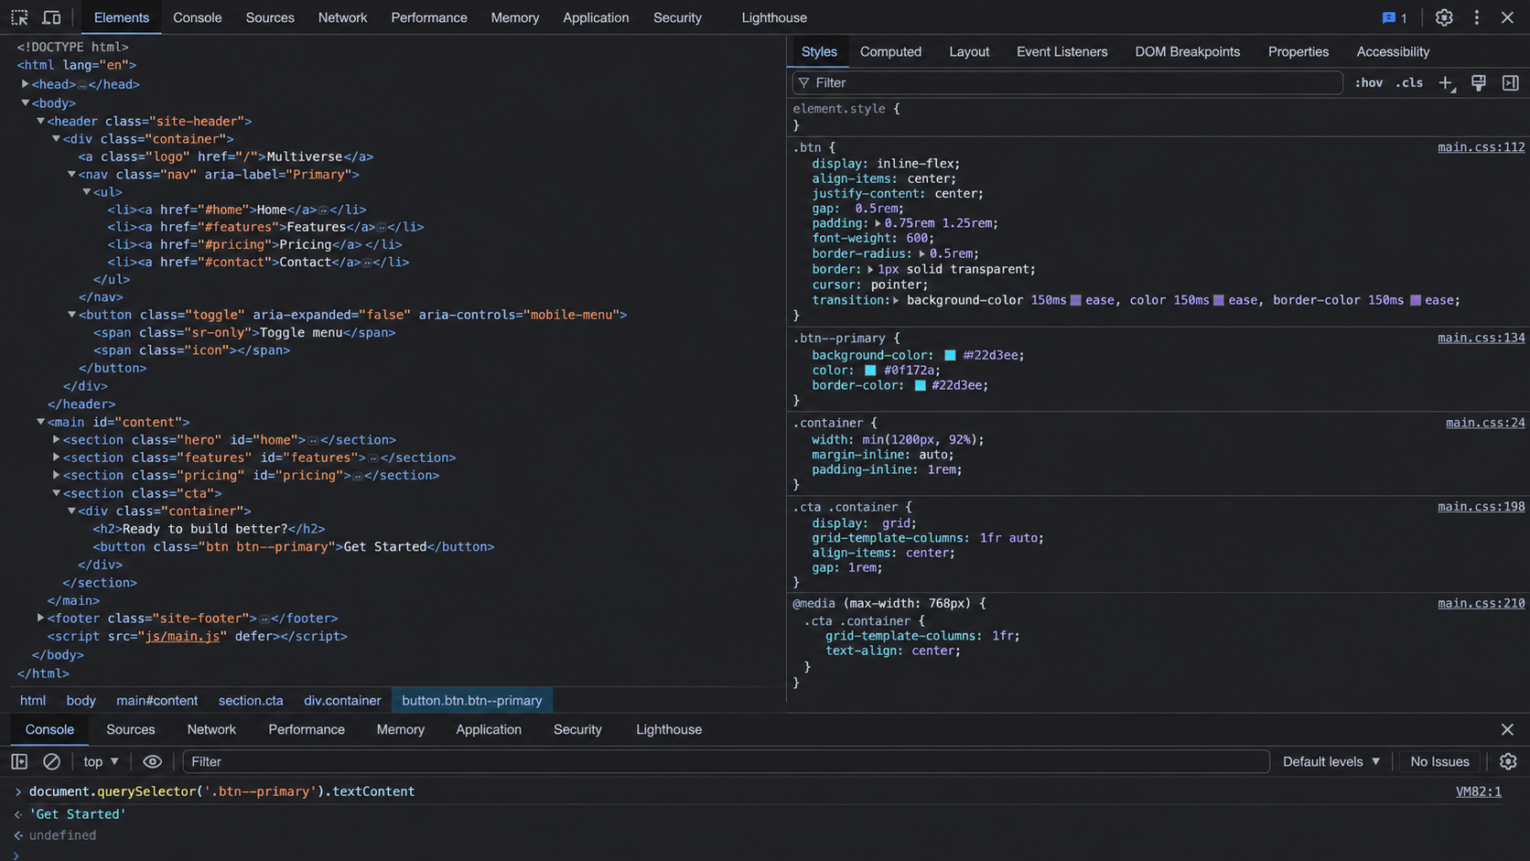Open the top Lighthouse tab
This screenshot has height=861, width=1530.
pos(774,17)
